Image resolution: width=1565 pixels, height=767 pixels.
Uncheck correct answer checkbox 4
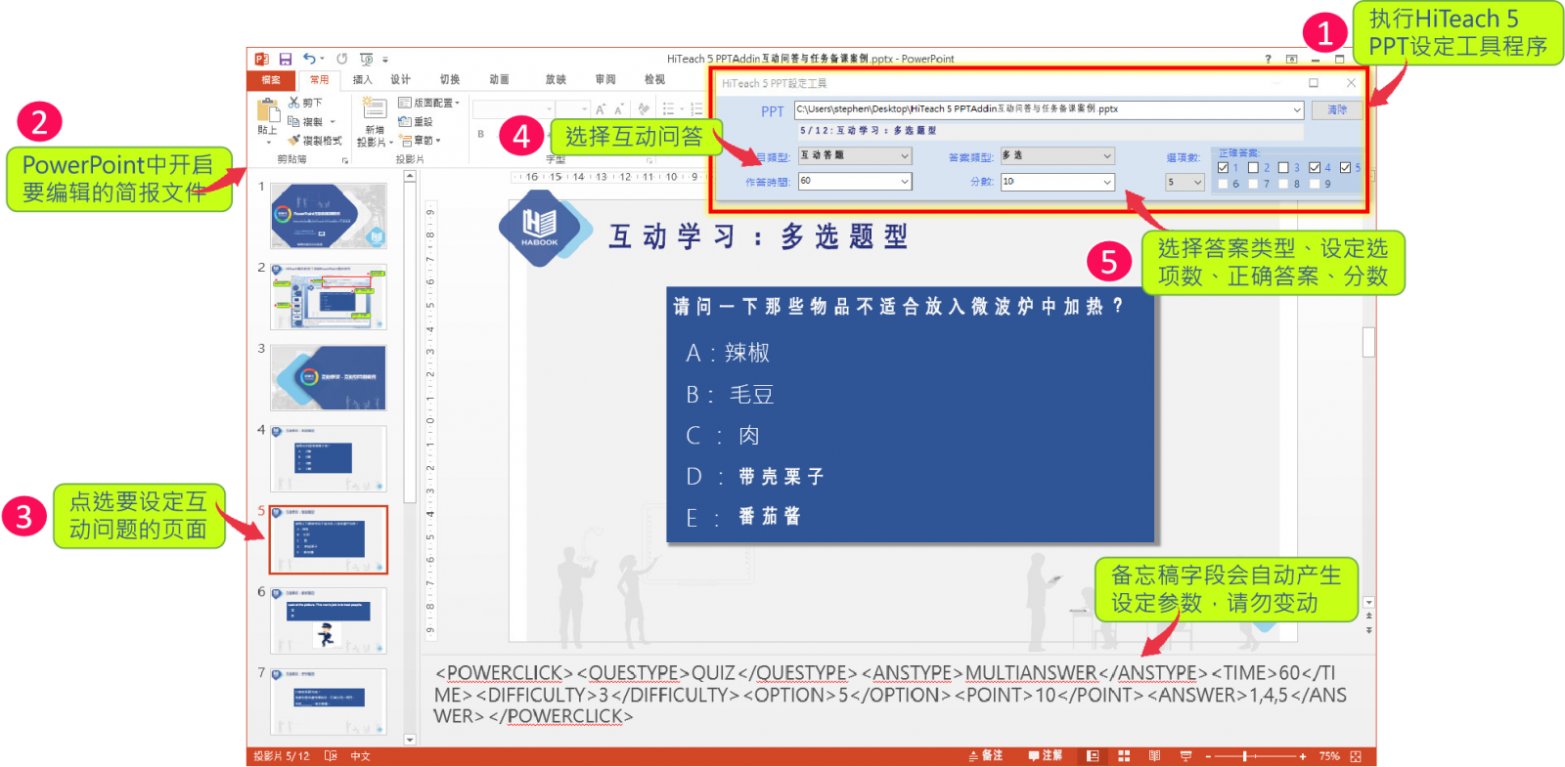point(1315,168)
